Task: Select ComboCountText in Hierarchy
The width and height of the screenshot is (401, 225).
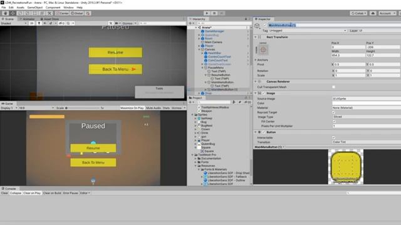Action: point(219,57)
